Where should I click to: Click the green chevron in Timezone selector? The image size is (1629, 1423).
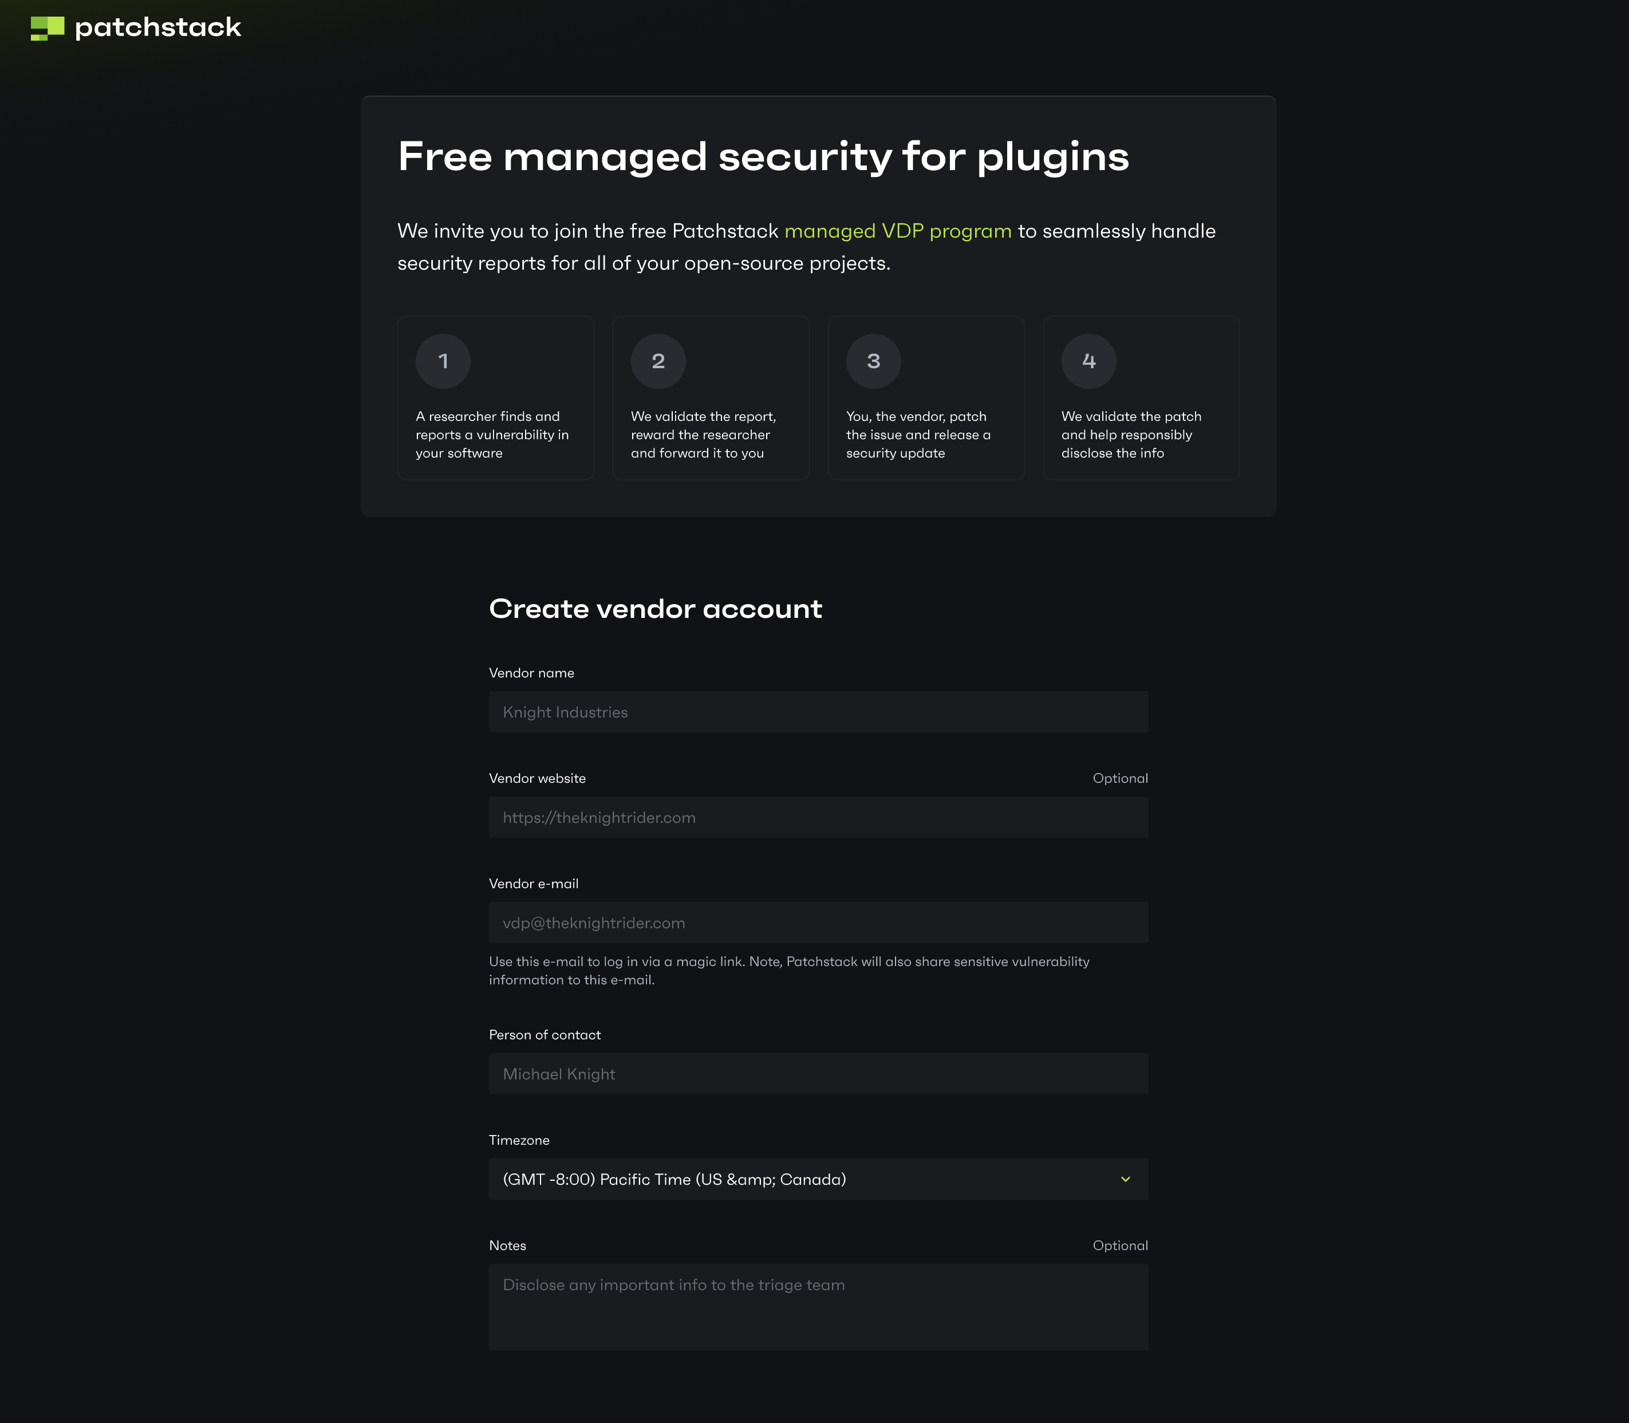(x=1125, y=1179)
